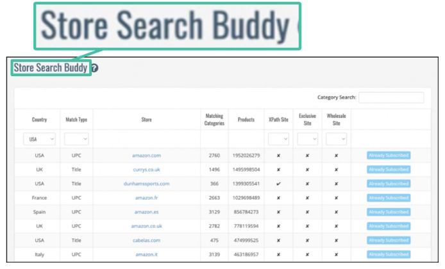Click the Exclusive Site cross for currys.co.uk

pos(307,170)
